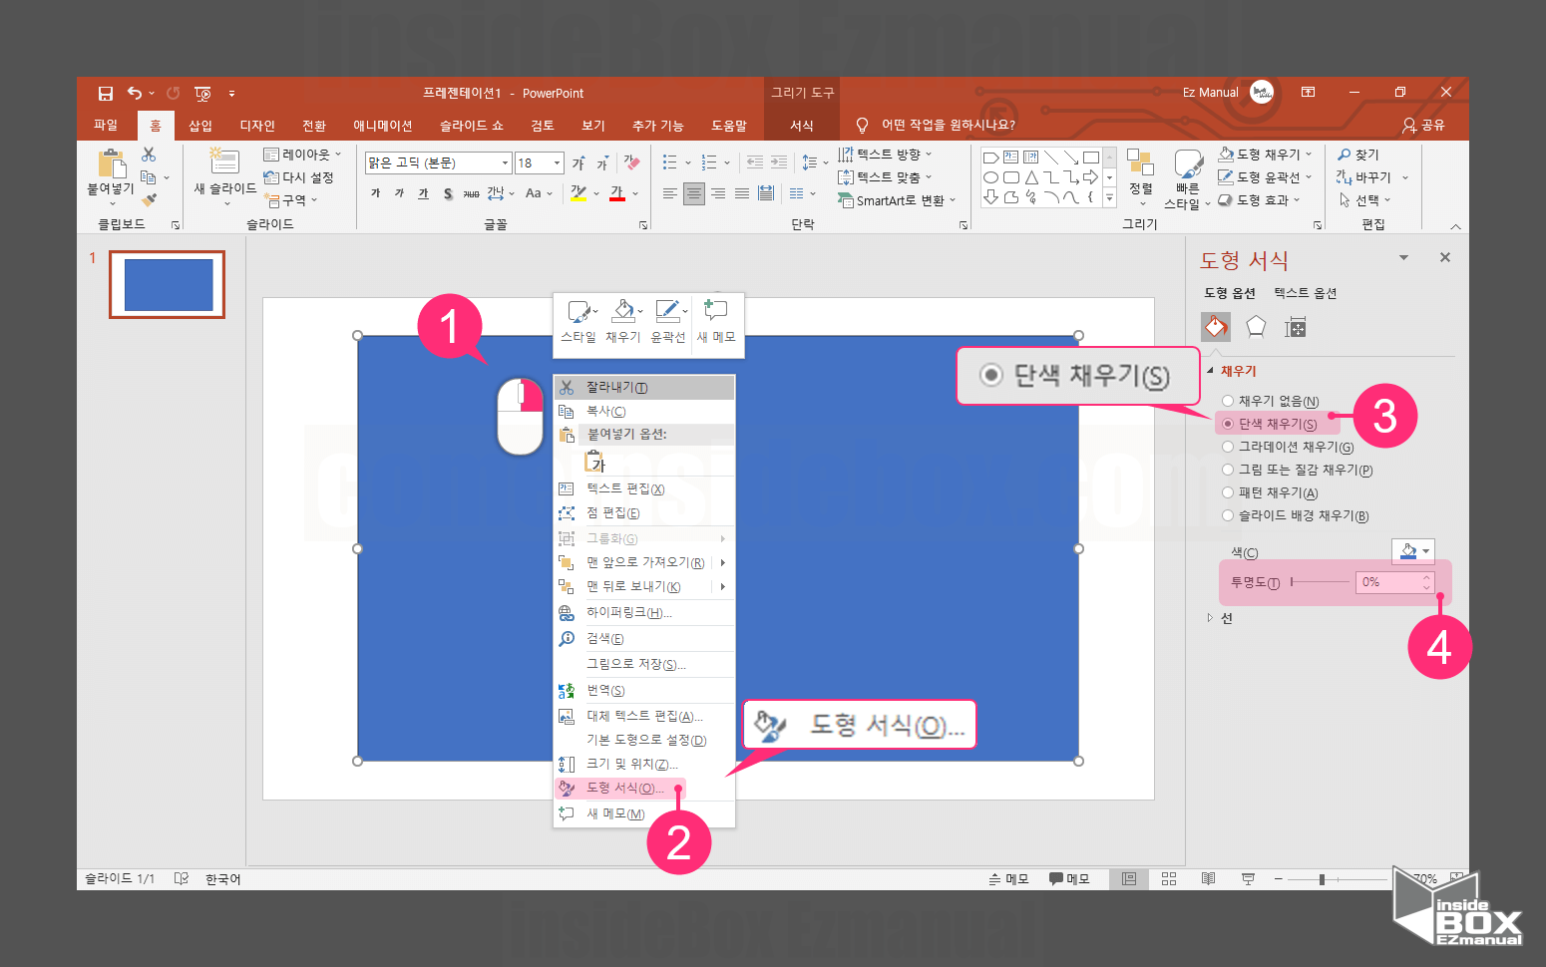
Task: Open the Insert (삽입) ribbon tab
Action: 200,126
